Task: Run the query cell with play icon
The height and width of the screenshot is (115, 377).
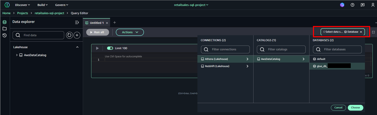Action: (97, 48)
